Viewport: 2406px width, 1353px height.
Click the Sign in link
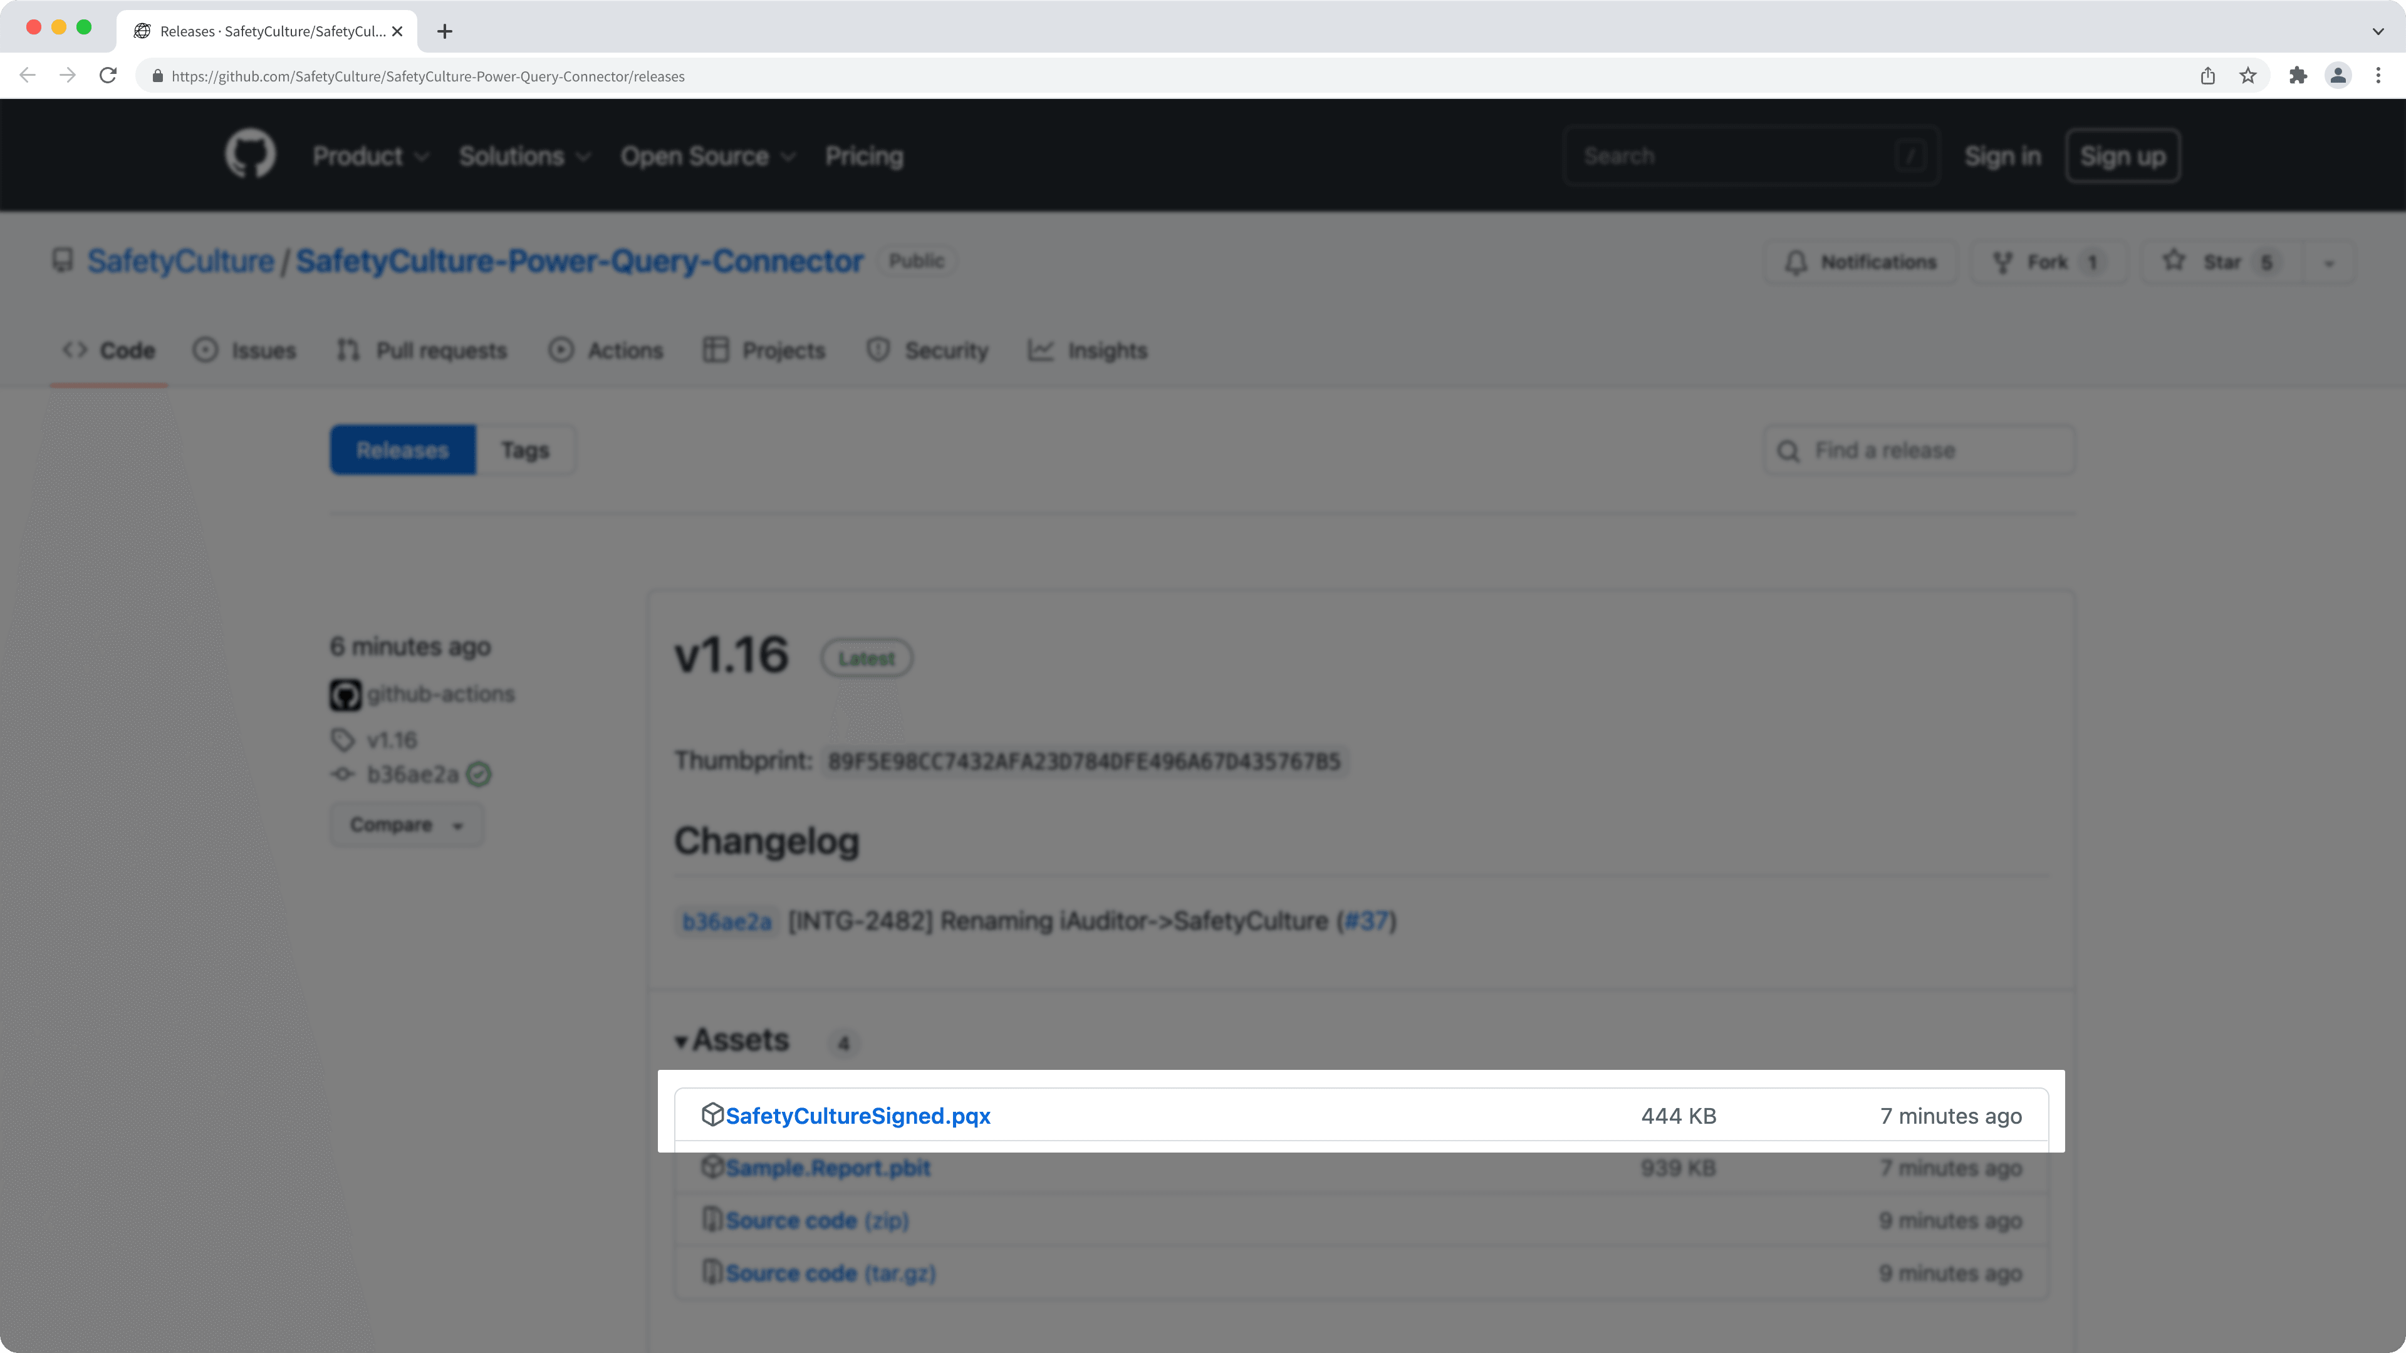coord(2002,156)
